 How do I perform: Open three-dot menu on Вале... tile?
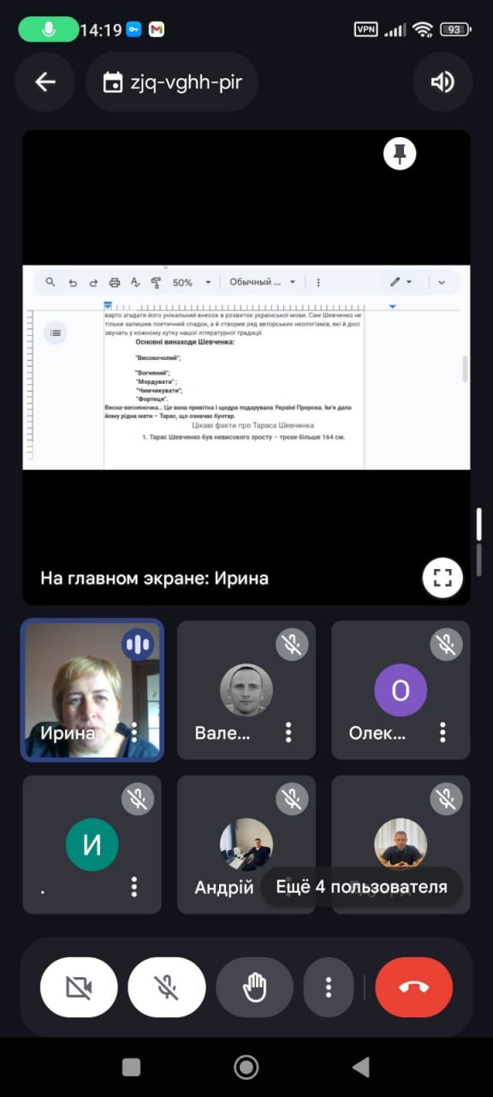click(x=288, y=733)
